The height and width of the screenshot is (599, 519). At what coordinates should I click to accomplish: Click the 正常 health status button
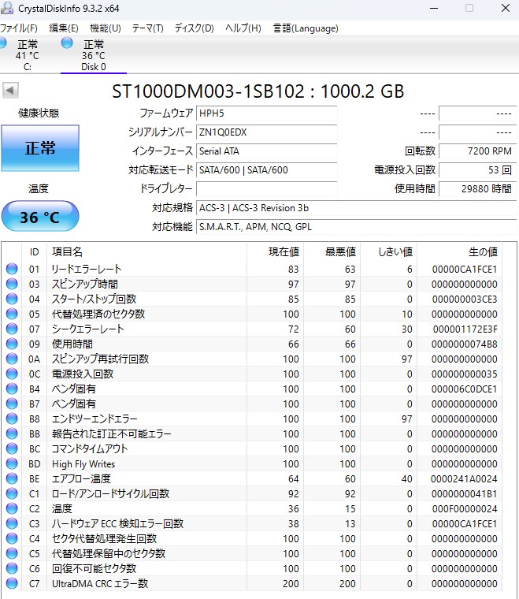tap(40, 148)
